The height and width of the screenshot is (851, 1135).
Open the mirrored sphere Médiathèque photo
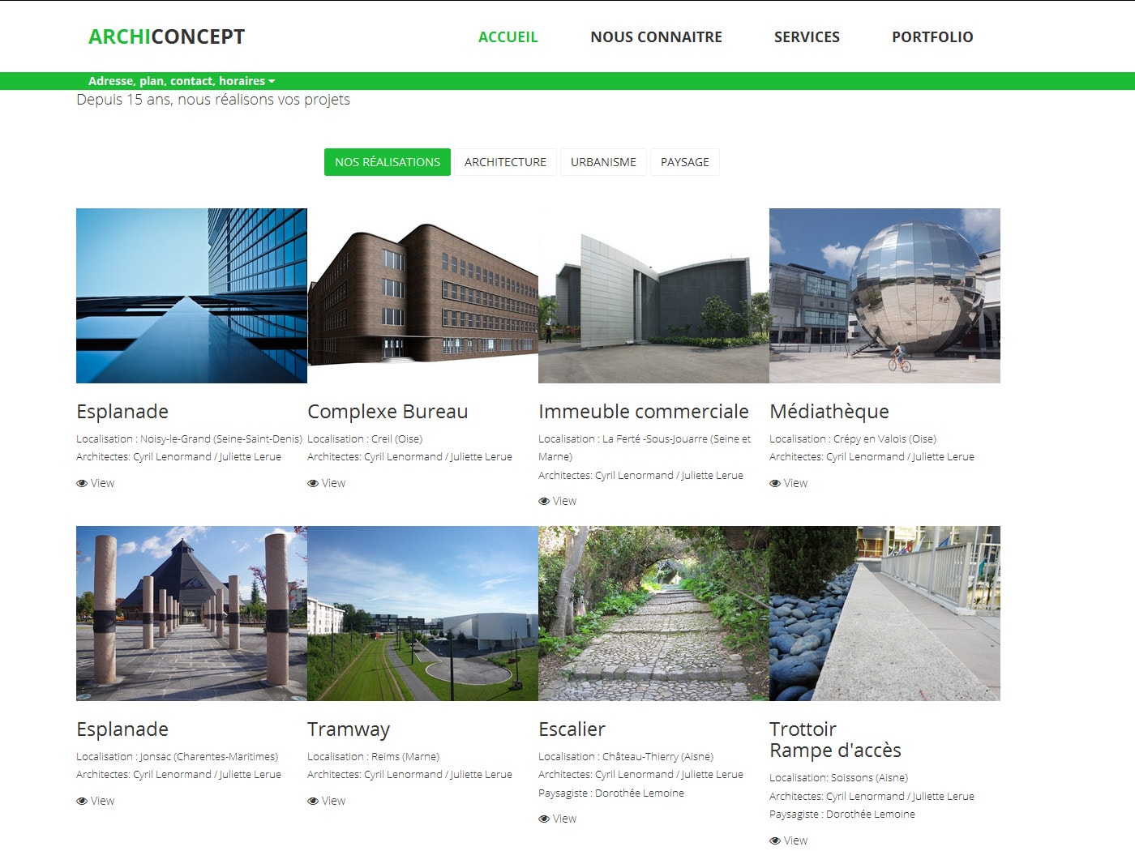click(884, 296)
